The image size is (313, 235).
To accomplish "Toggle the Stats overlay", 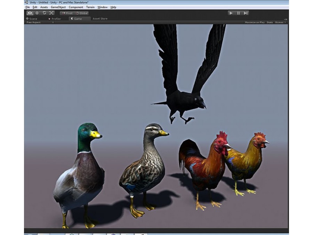I will (x=270, y=22).
